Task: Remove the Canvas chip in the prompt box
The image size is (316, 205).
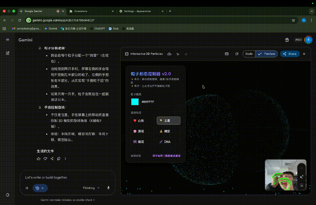Action: tap(42, 188)
